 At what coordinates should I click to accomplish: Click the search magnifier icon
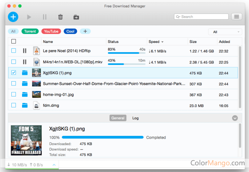[178, 17]
